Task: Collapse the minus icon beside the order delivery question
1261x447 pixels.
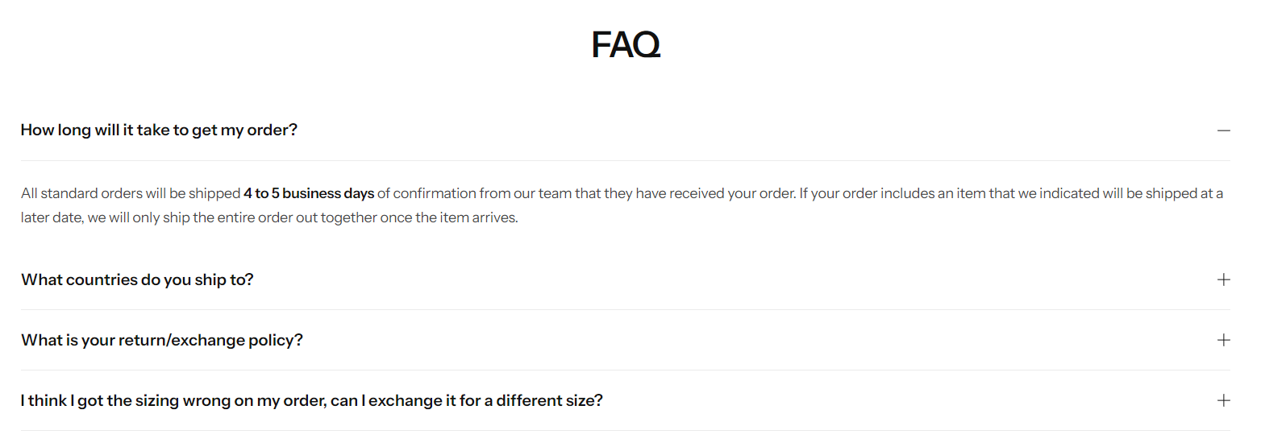Action: (x=1223, y=130)
